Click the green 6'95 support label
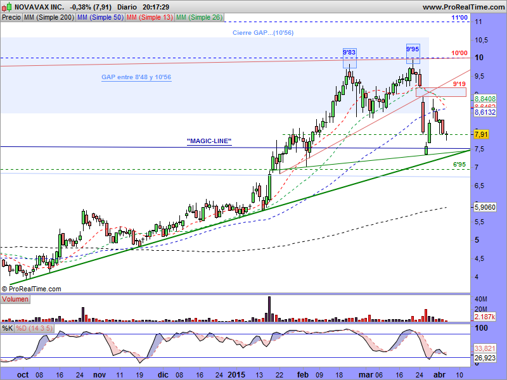 (x=459, y=165)
